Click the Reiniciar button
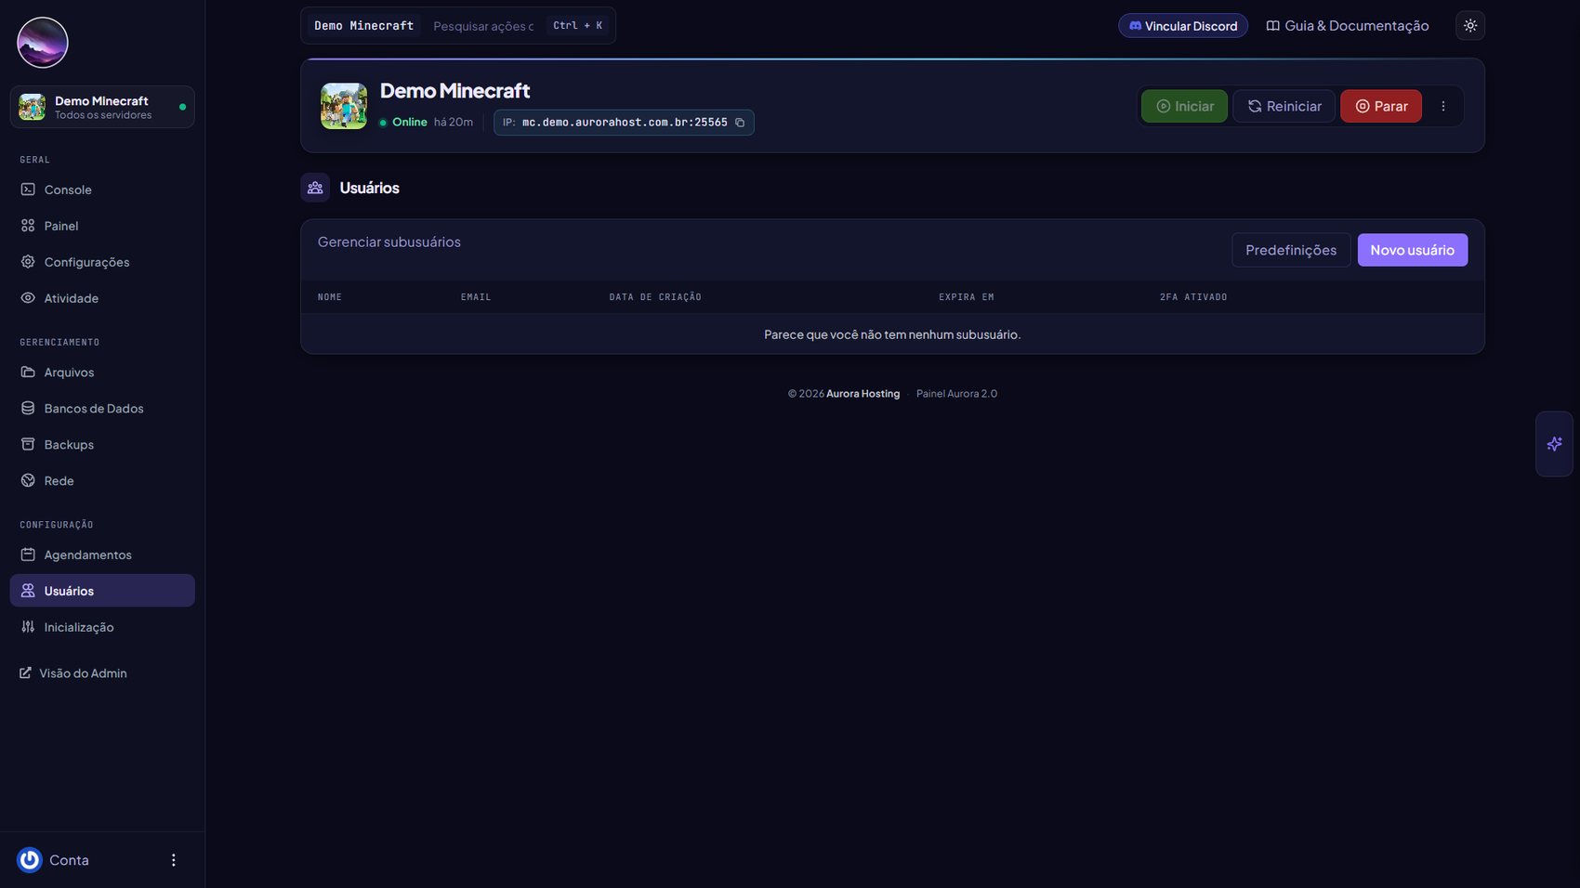1580x888 pixels. pos(1284,106)
